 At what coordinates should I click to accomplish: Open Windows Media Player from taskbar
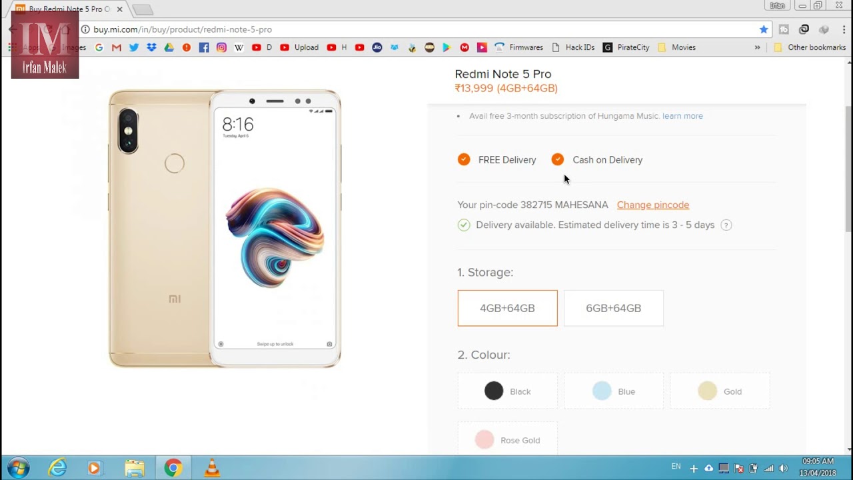point(94,468)
